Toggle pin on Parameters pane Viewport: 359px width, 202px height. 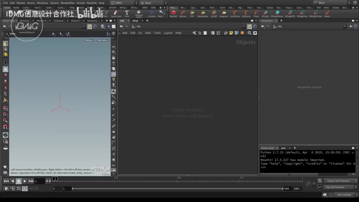point(351,26)
